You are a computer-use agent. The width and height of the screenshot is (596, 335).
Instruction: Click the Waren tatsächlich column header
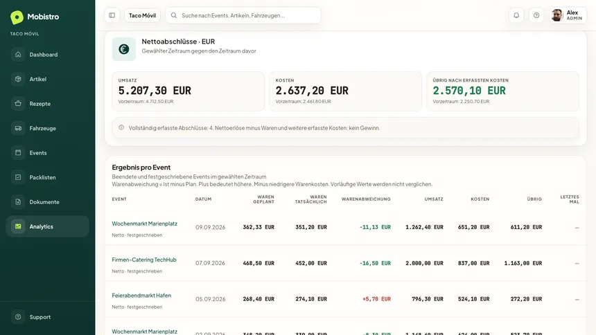click(x=310, y=199)
